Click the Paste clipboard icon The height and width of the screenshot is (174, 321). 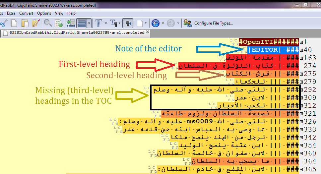[25, 23]
